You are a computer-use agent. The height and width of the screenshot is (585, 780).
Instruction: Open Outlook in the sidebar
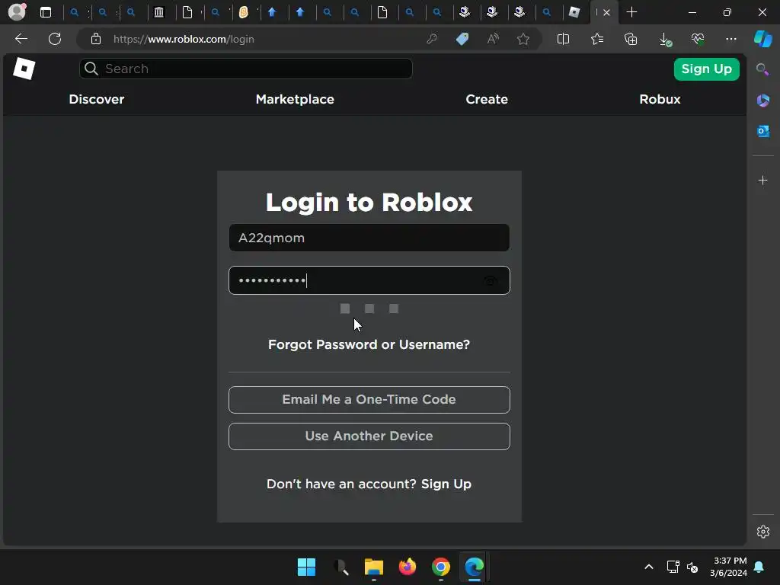[x=763, y=131]
